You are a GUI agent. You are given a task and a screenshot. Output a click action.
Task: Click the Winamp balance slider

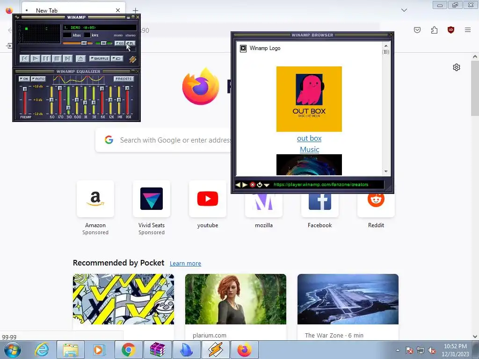point(103,43)
